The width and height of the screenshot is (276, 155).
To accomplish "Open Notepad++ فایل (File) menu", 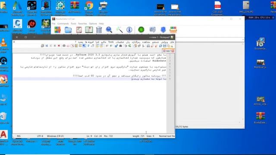I will (x=172, y=42).
